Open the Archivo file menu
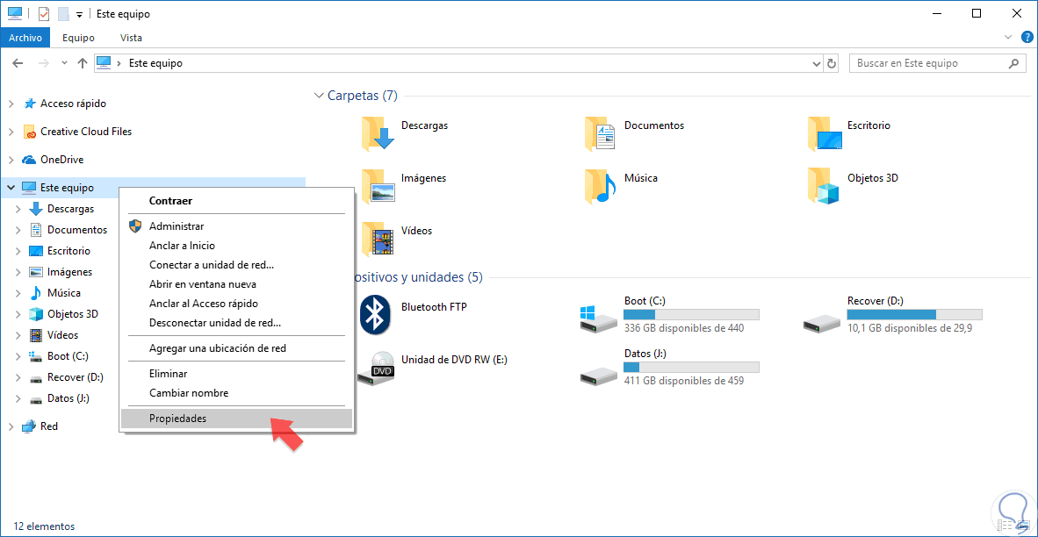Image resolution: width=1038 pixels, height=537 pixels. [25, 38]
